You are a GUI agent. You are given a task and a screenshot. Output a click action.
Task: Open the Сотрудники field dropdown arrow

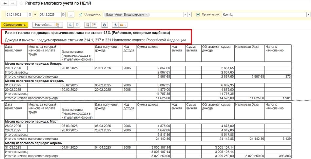point(185,15)
